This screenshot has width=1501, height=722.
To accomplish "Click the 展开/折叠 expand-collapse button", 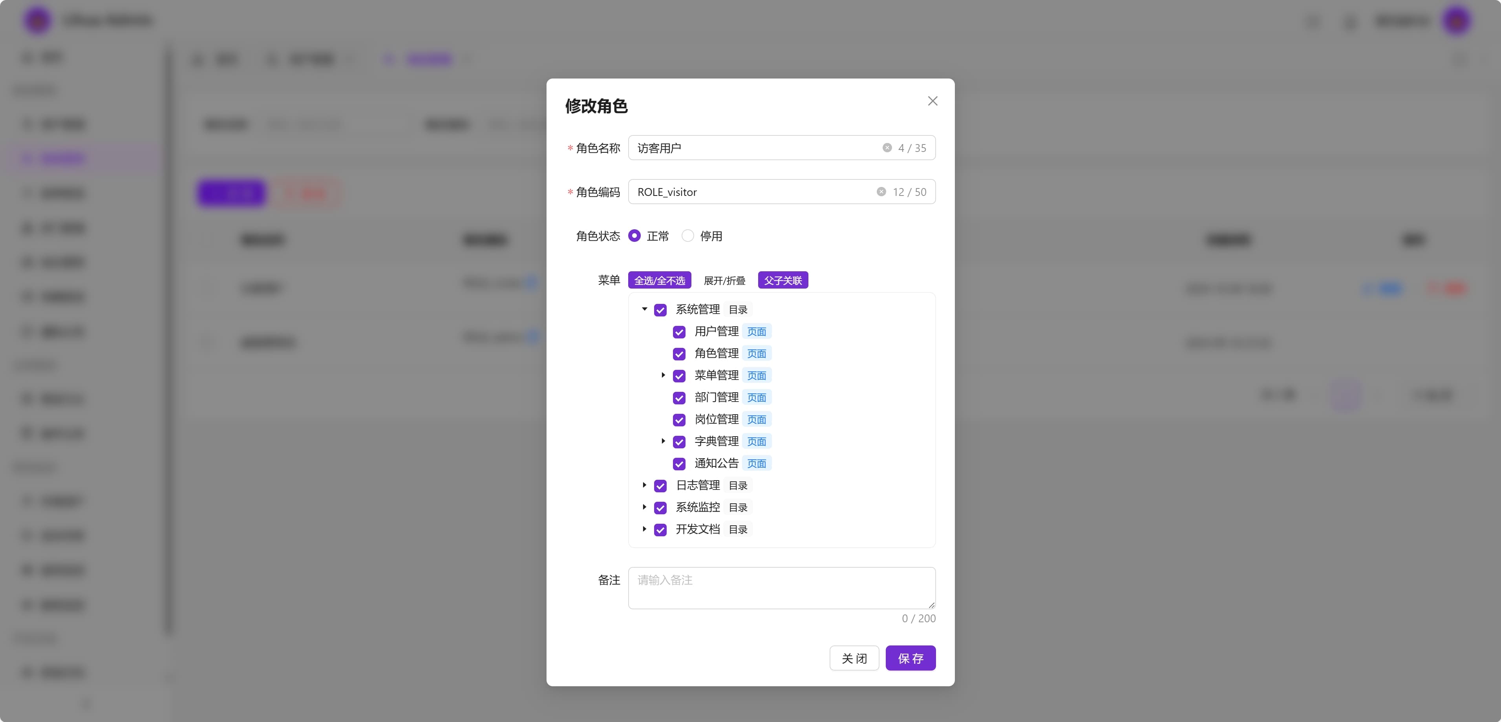I will (724, 280).
